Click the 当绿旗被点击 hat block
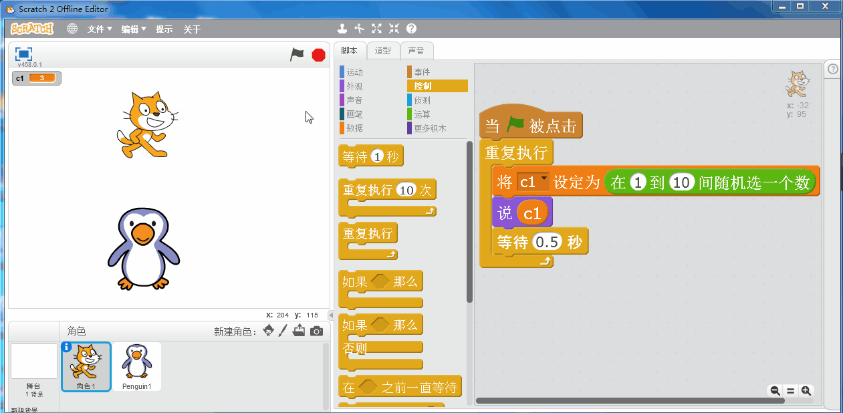Screen dimensions: 843x413 (531, 123)
